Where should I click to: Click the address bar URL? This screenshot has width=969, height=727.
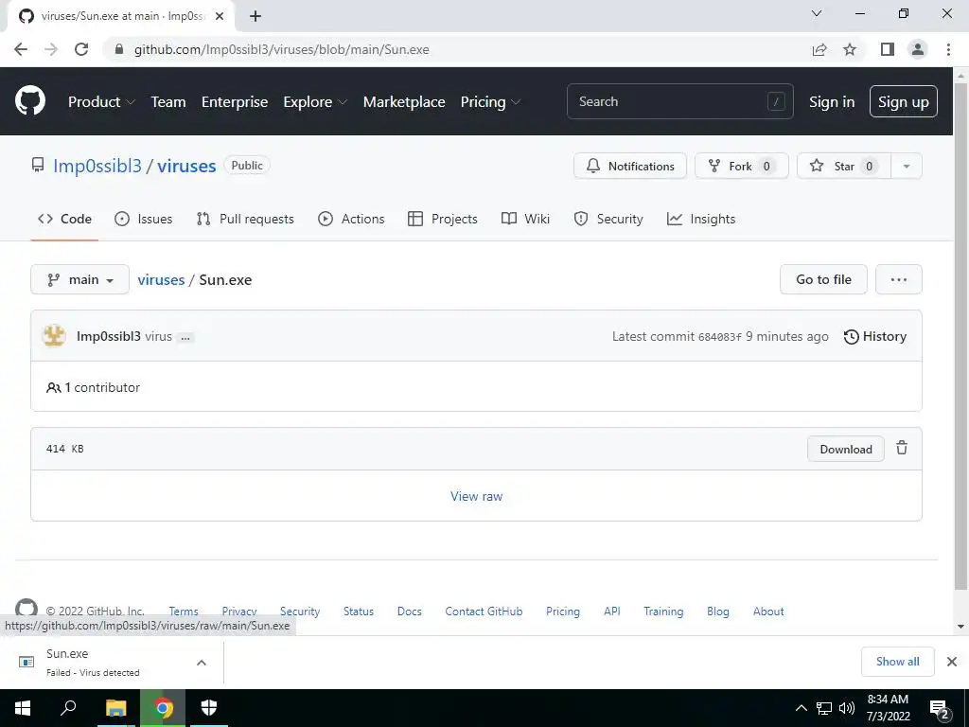coord(282,49)
